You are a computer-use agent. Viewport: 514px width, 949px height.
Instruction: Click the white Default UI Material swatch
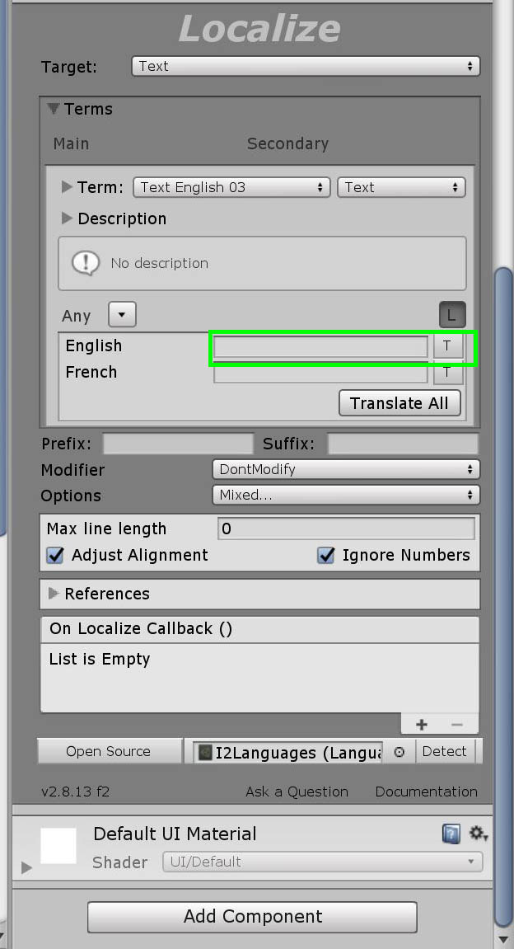58,847
